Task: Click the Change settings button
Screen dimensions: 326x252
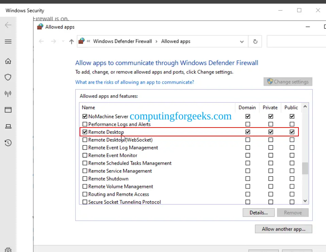Action: [x=288, y=82]
